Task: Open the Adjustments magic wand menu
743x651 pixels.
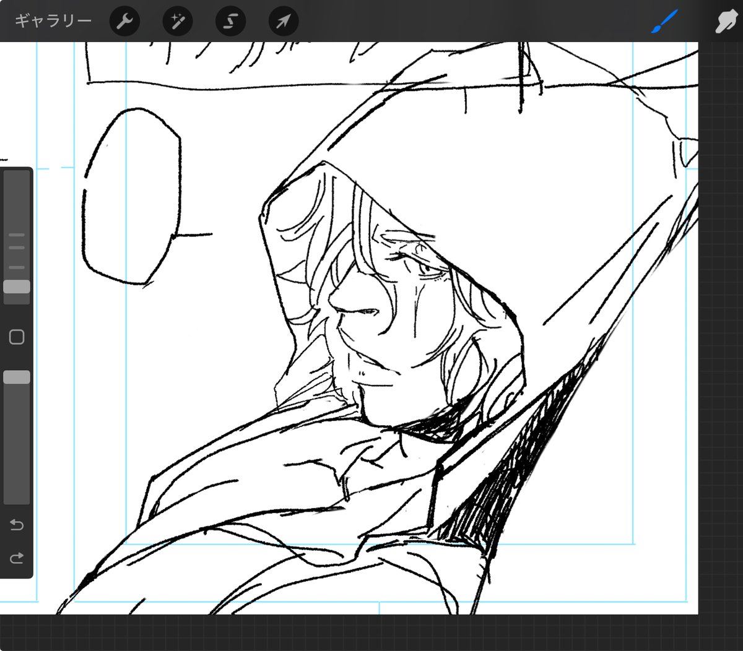Action: pos(178,22)
